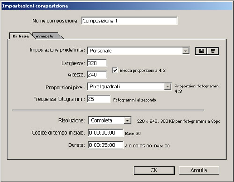Click the Larghezza input field
The width and height of the screenshot is (234, 182).
97,63
